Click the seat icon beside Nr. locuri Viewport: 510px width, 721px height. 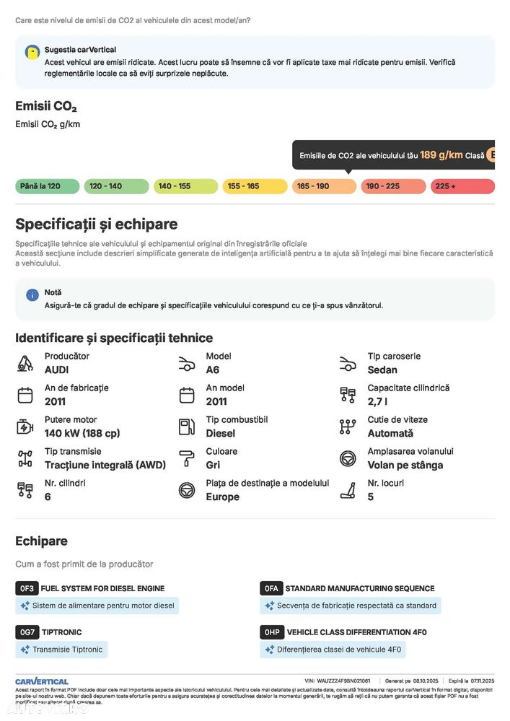[348, 490]
